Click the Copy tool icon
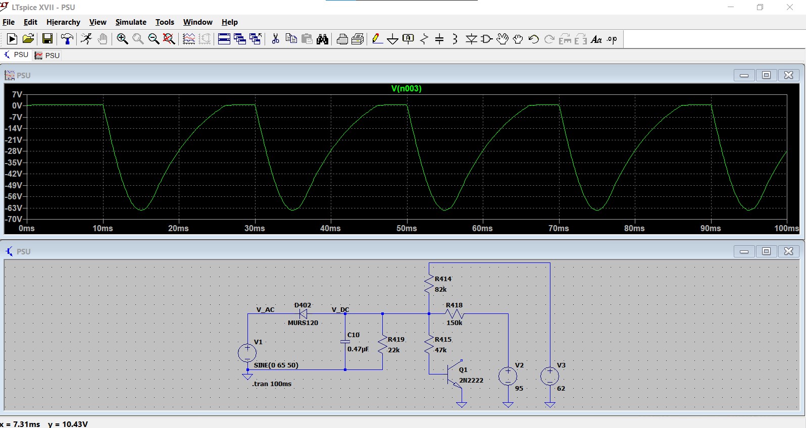The height and width of the screenshot is (428, 806). pyautogui.click(x=291, y=39)
